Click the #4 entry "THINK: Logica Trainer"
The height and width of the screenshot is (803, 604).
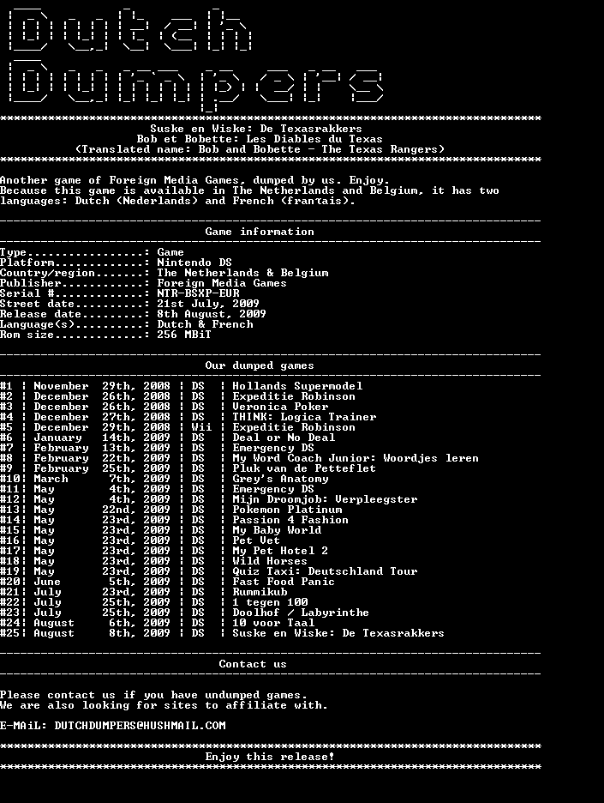click(304, 417)
